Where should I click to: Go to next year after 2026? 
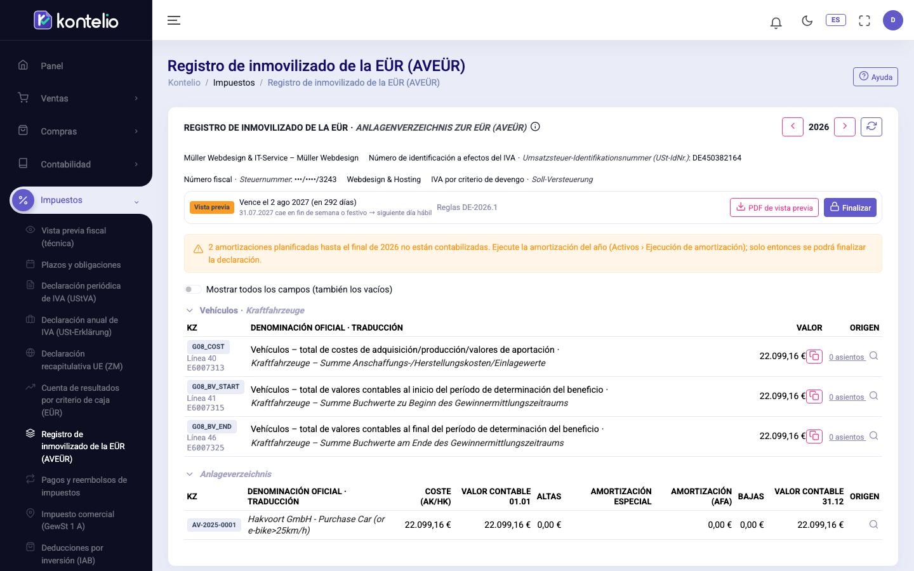point(845,127)
